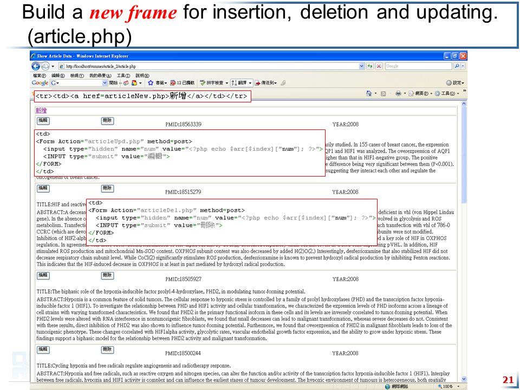520x390 pixels.
Task: Click the Google Toolbar search field
Action: click(x=79, y=83)
